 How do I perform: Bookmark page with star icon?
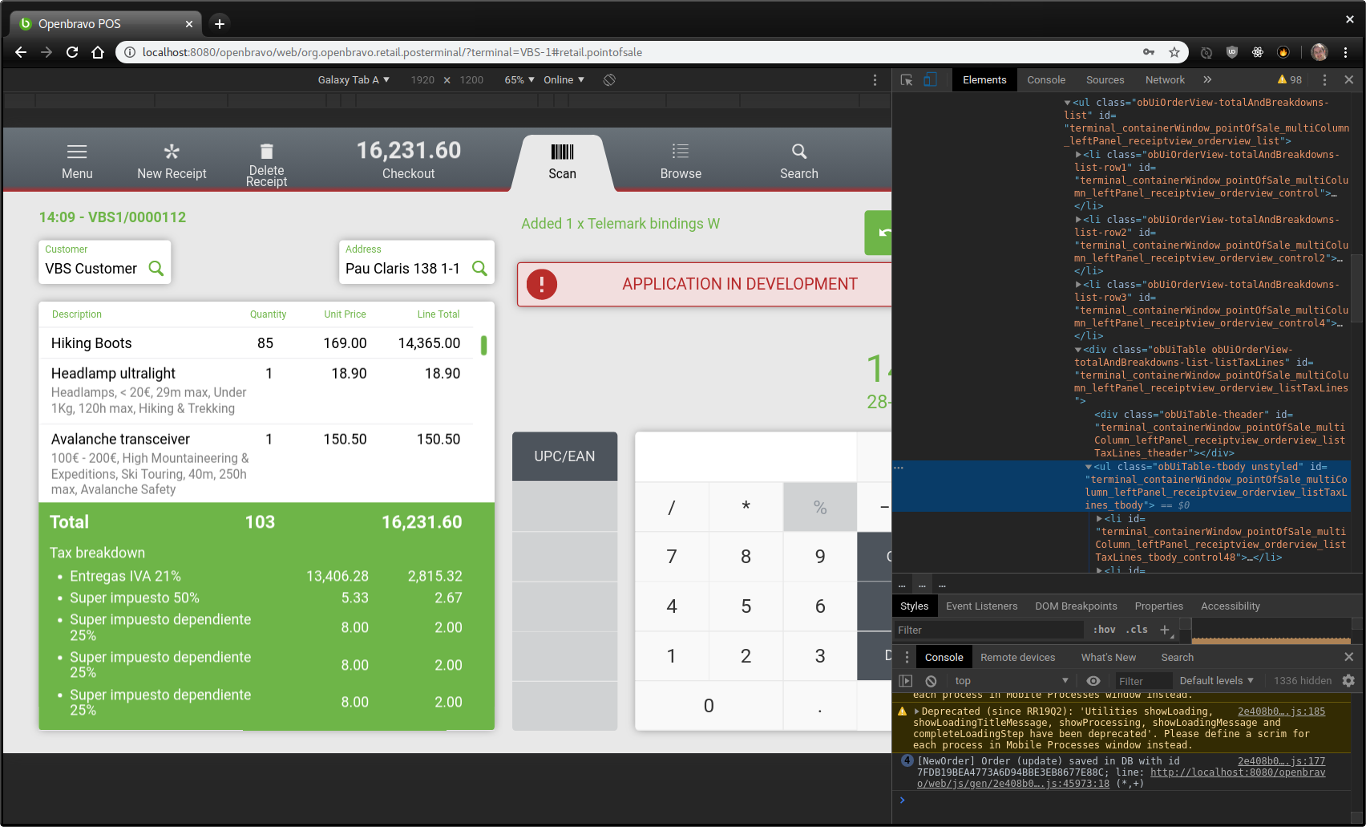pos(1174,52)
